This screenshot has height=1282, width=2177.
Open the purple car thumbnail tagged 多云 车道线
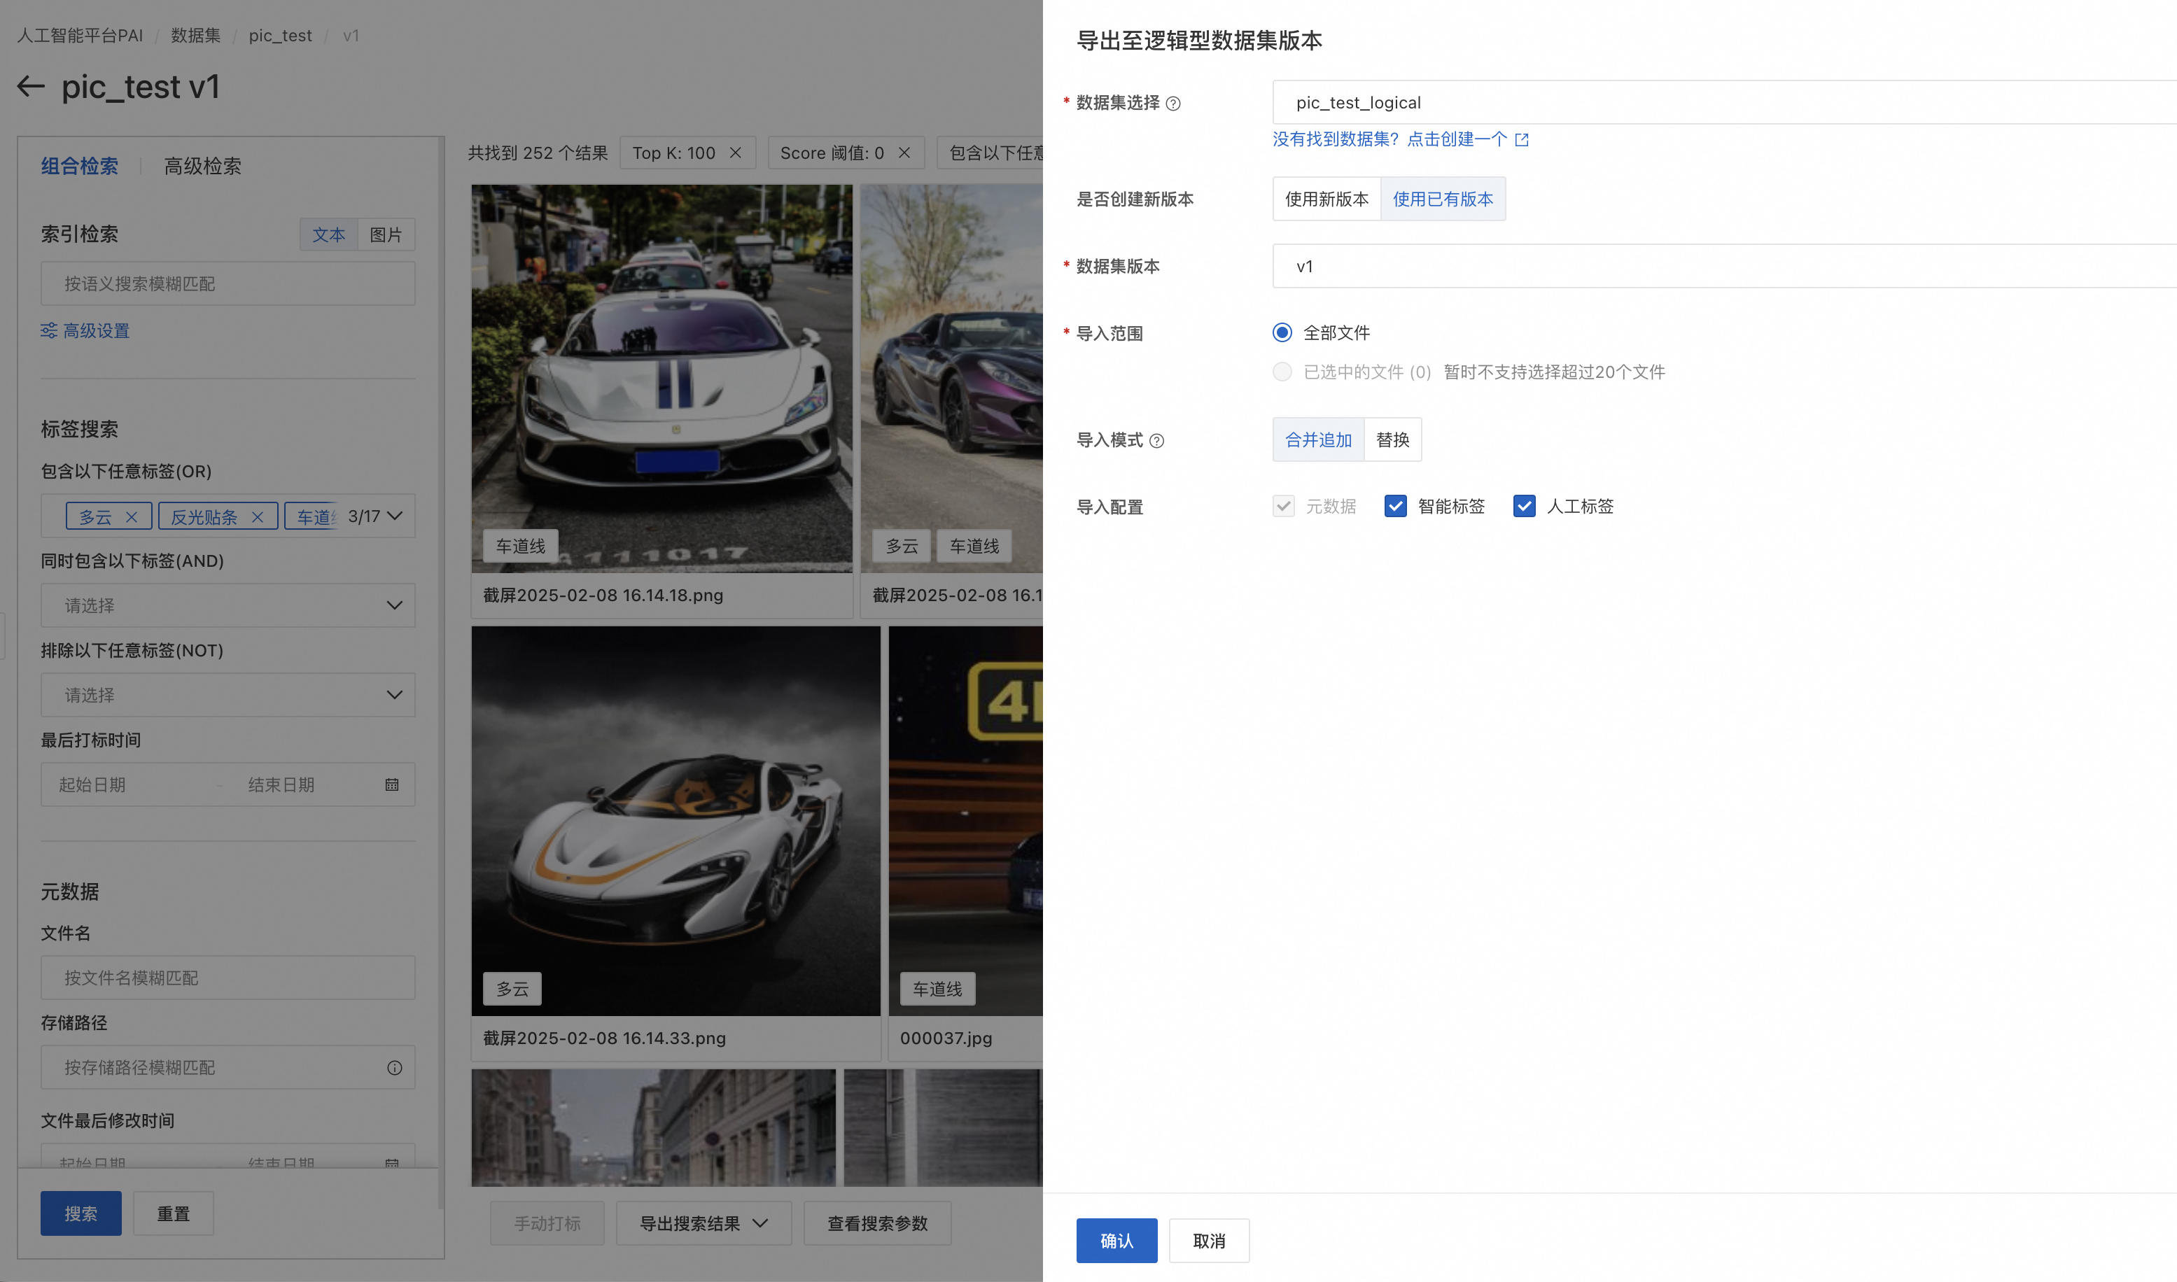point(952,379)
